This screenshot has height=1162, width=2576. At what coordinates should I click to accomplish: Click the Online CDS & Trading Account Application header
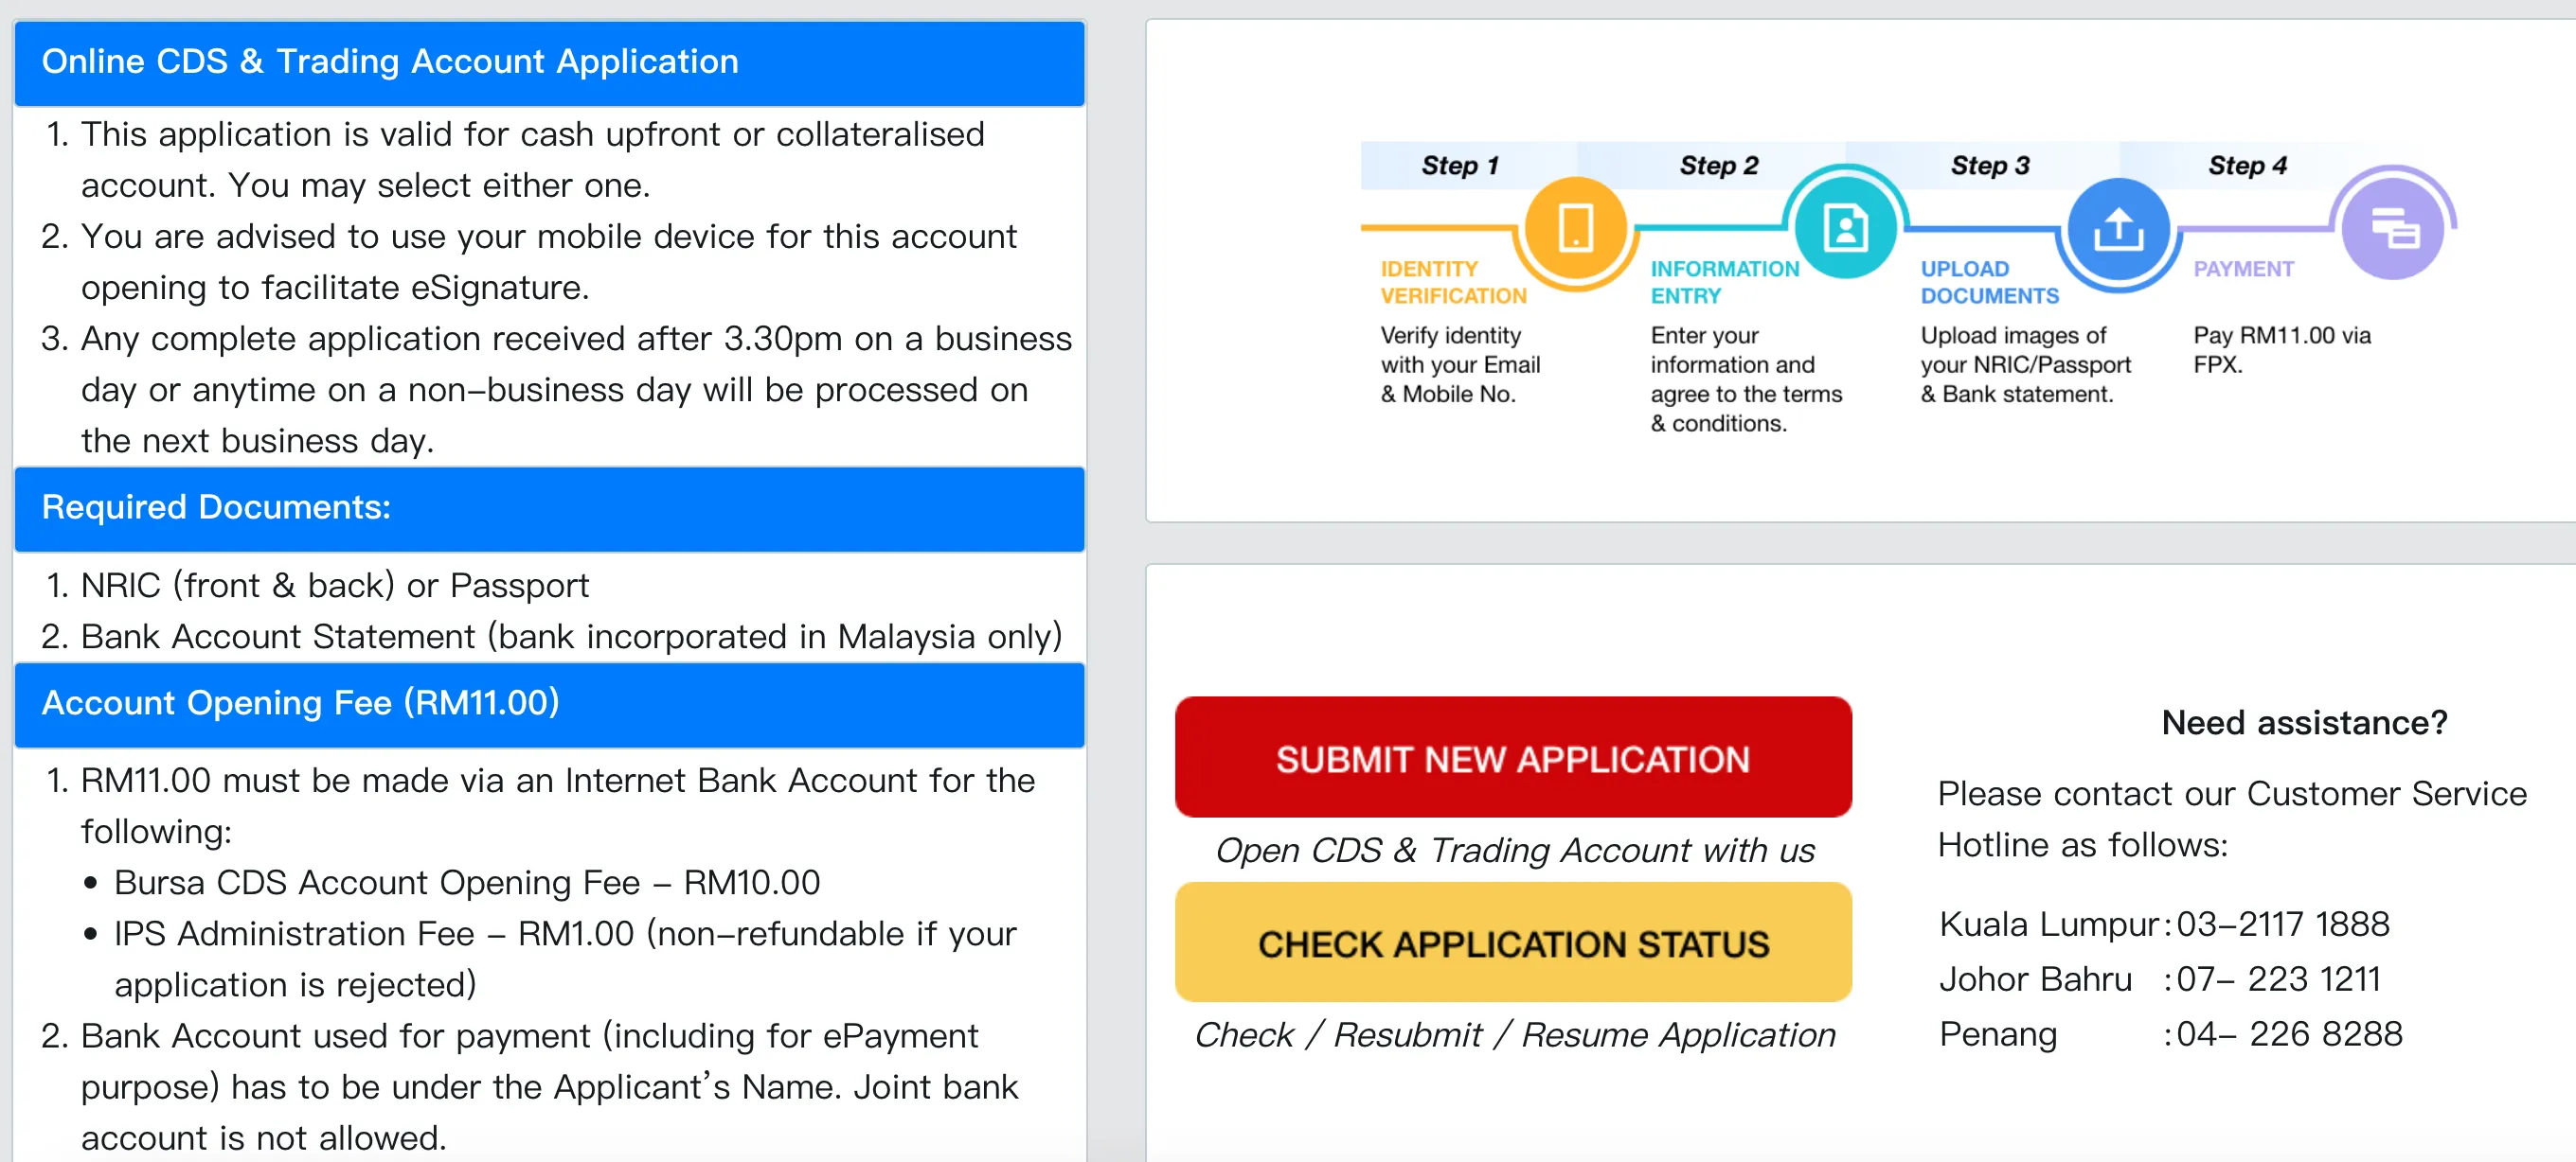[550, 62]
